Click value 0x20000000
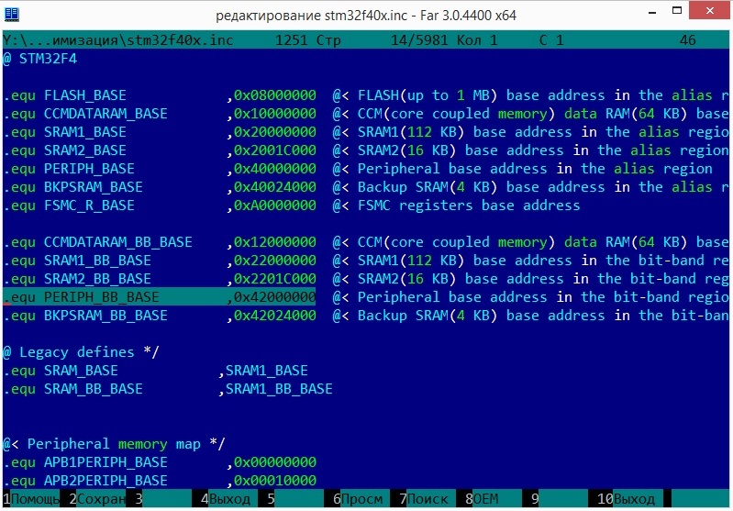Screen dimensions: 733x511 [275, 132]
